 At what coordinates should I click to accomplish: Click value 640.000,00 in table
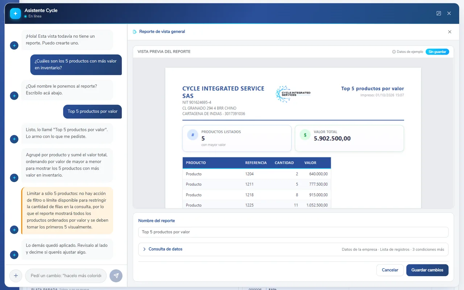pyautogui.click(x=318, y=174)
